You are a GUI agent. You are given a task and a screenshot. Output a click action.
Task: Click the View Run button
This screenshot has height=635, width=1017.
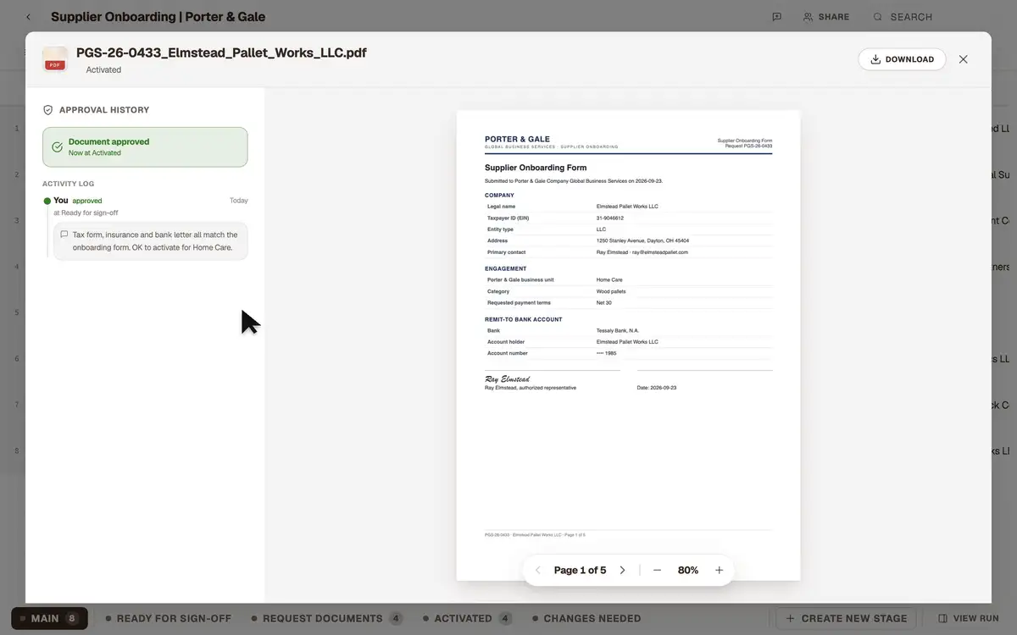pos(969,618)
